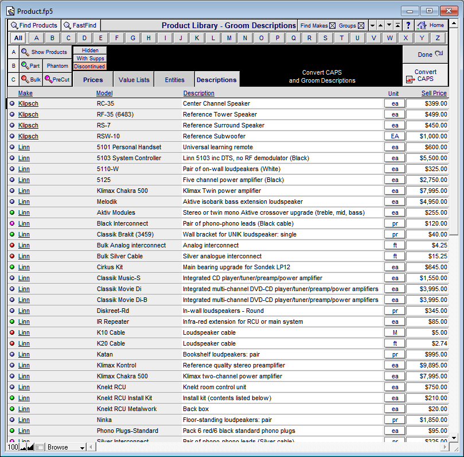Sort by Sell Price column header
Screen dimensions: 464x457
pyautogui.click(x=434, y=93)
